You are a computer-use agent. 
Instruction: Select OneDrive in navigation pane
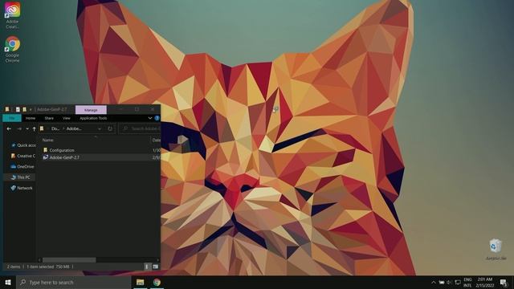[x=22, y=166]
